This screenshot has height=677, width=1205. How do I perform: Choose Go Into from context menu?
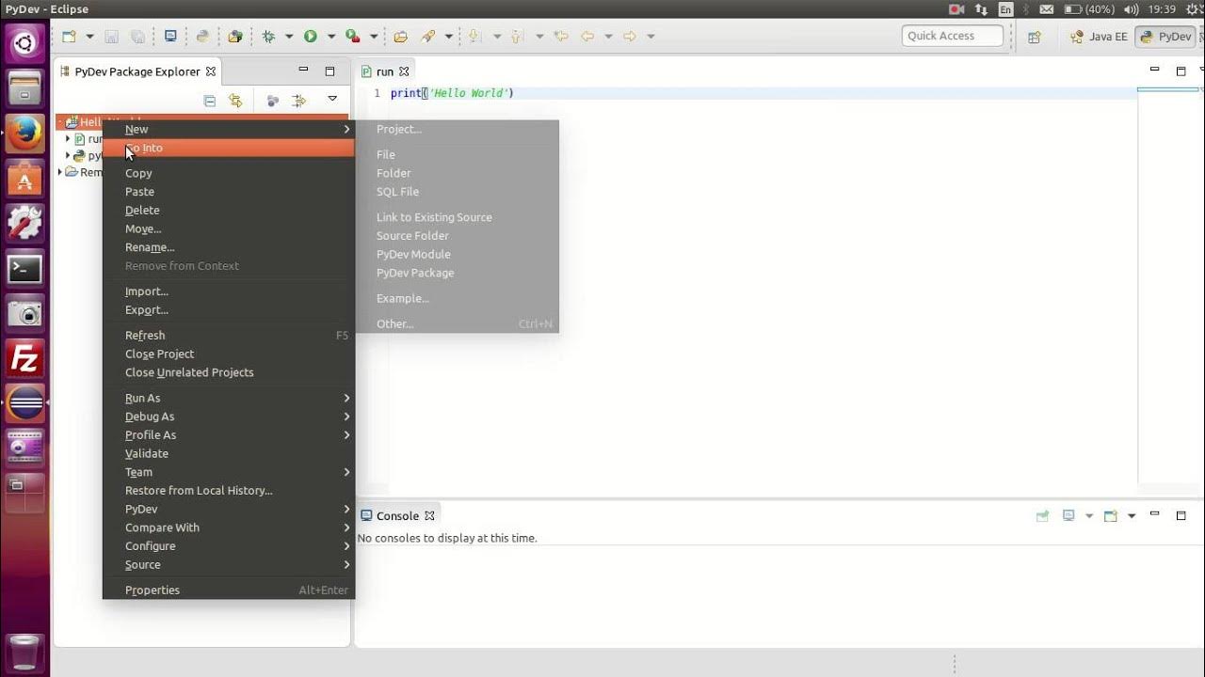(x=229, y=148)
